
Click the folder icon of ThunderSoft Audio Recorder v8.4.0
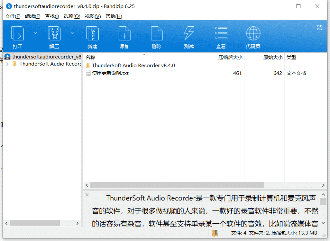[x=88, y=66]
